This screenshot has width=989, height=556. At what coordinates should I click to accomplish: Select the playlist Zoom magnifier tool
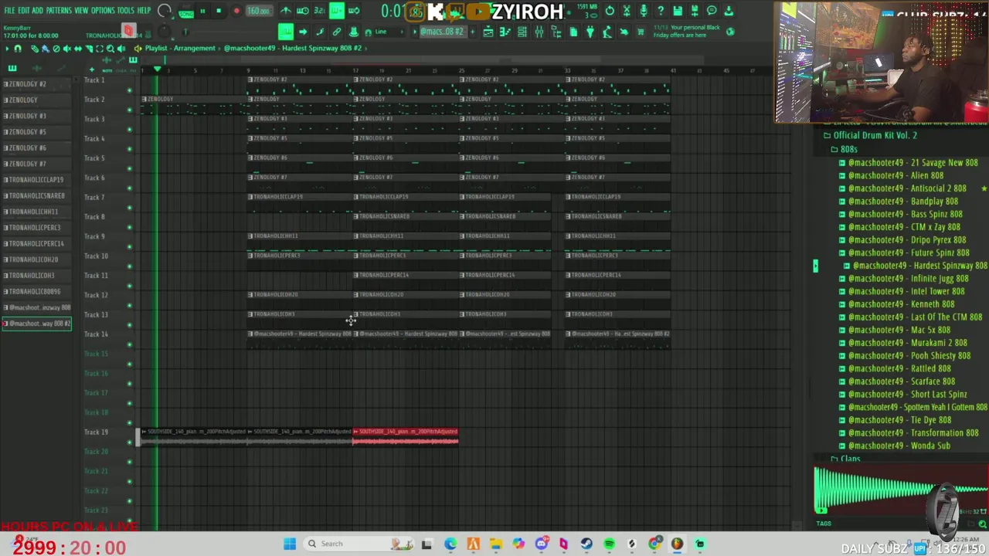coord(110,48)
